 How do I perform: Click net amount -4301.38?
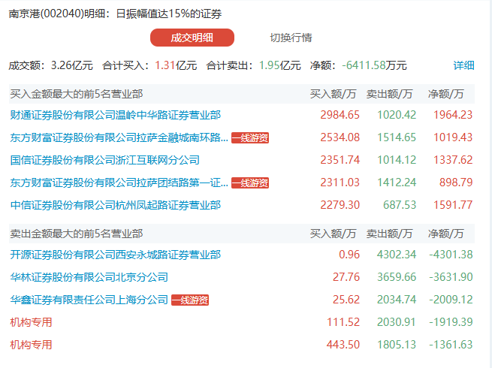(x=451, y=255)
